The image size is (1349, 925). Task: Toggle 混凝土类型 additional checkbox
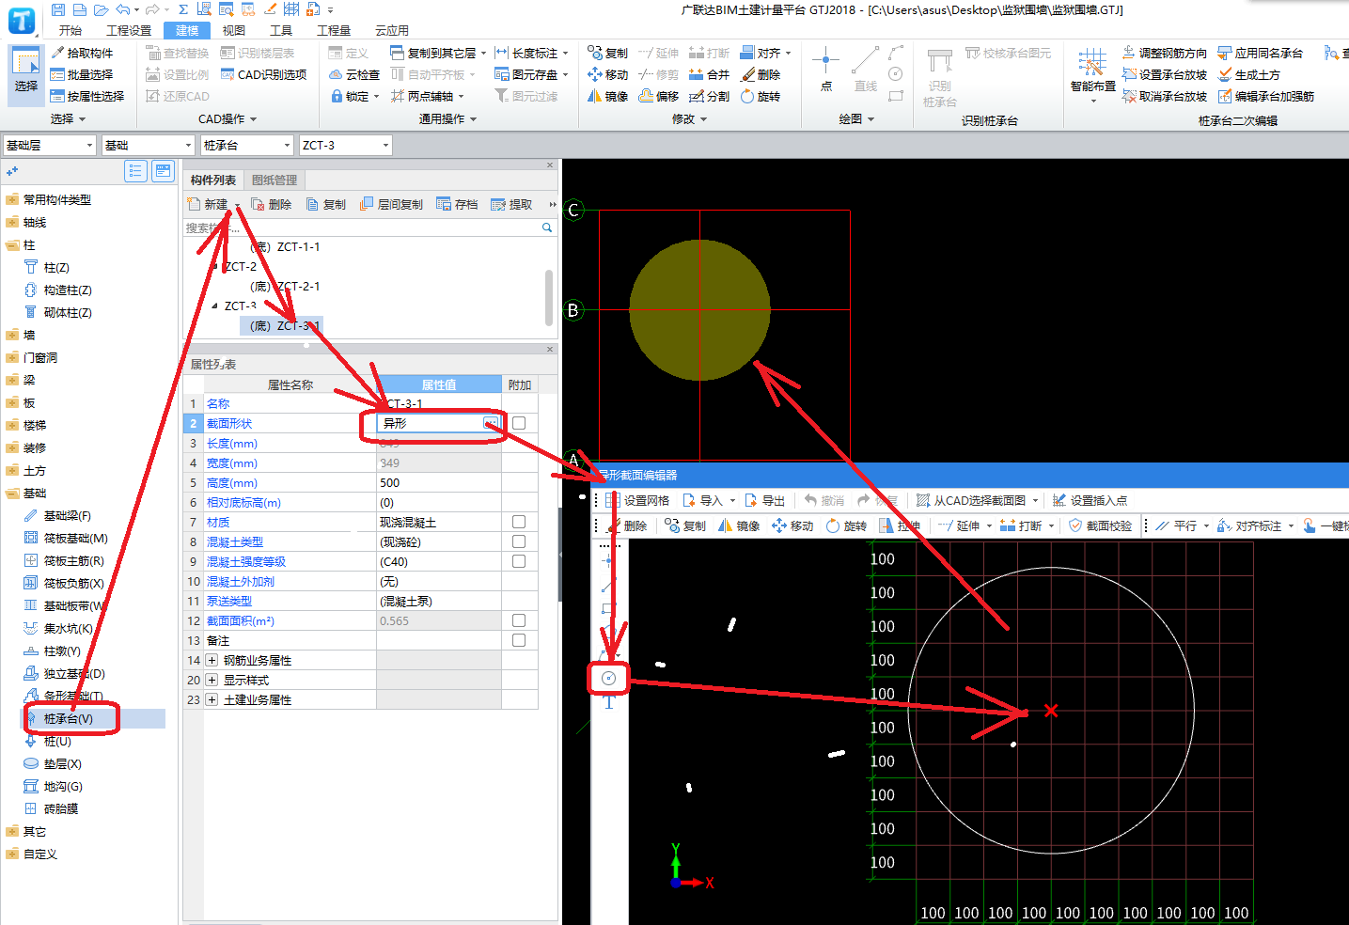[519, 541]
